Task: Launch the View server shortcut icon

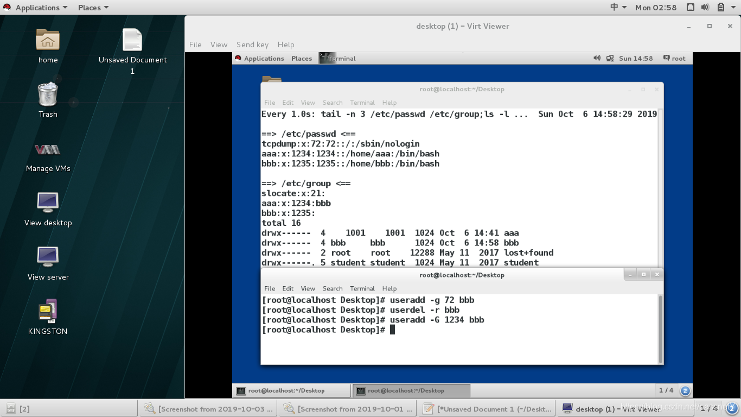Action: pos(48,257)
